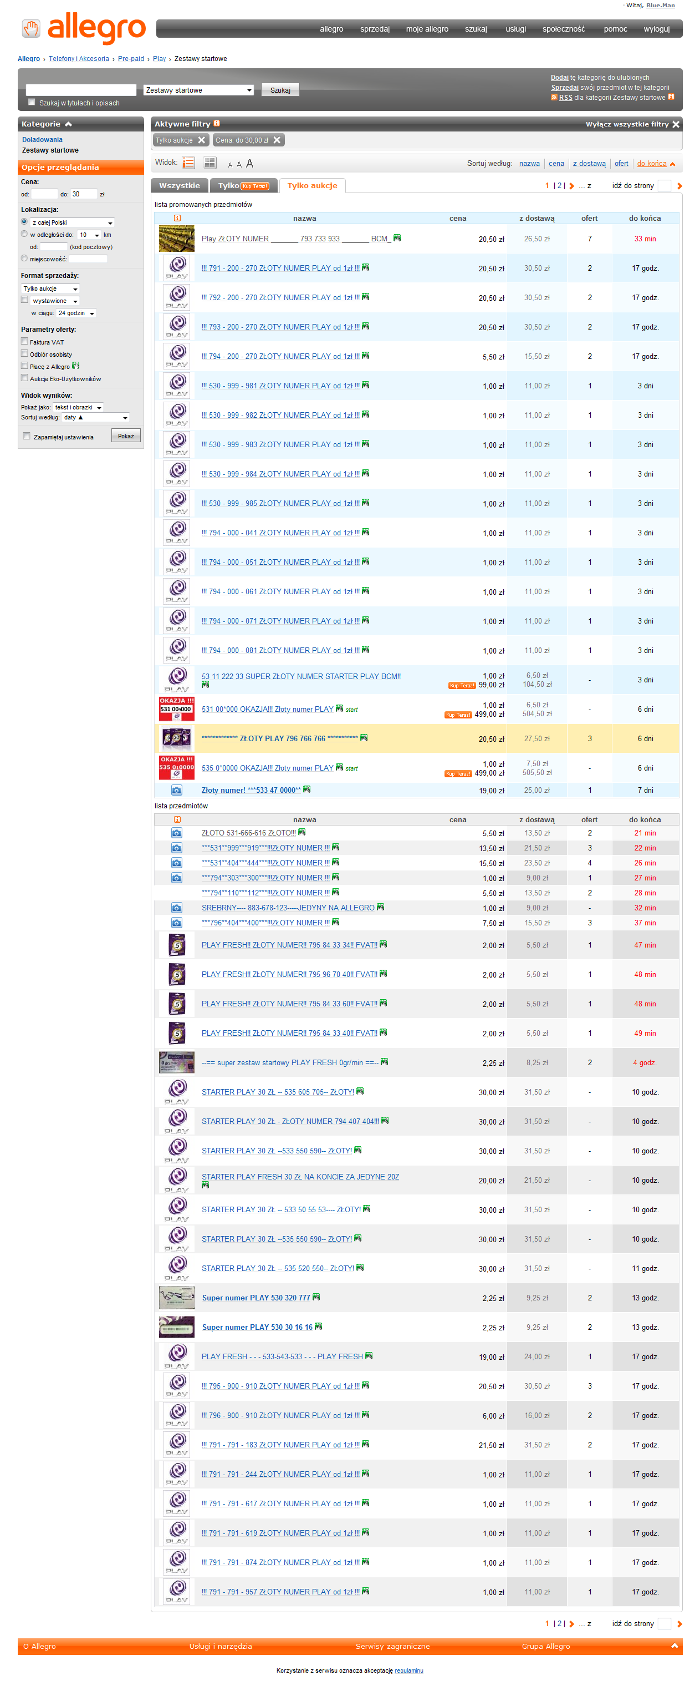Select the smallest font size 'A'
Image resolution: width=700 pixels, height=1686 pixels.
[230, 165]
